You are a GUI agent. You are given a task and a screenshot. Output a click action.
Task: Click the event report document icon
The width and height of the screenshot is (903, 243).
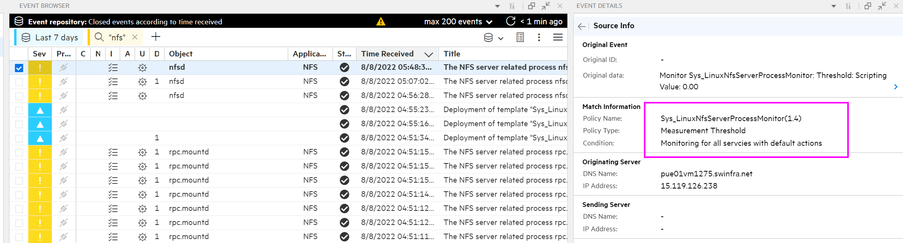point(520,37)
